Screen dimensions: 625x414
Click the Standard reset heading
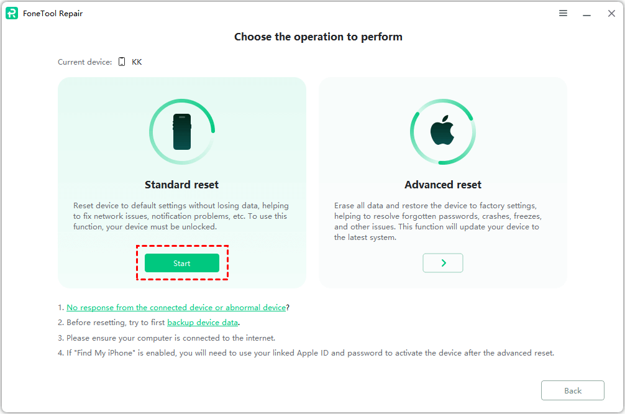coord(182,185)
